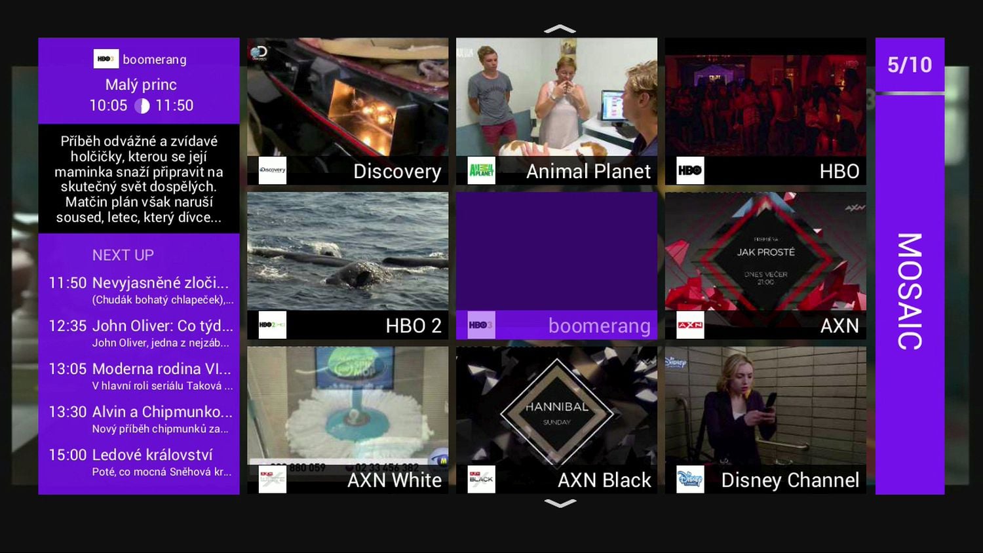Go to the previous mosaic page with the up chevron
Screen dimensions: 983x553
coord(560,29)
